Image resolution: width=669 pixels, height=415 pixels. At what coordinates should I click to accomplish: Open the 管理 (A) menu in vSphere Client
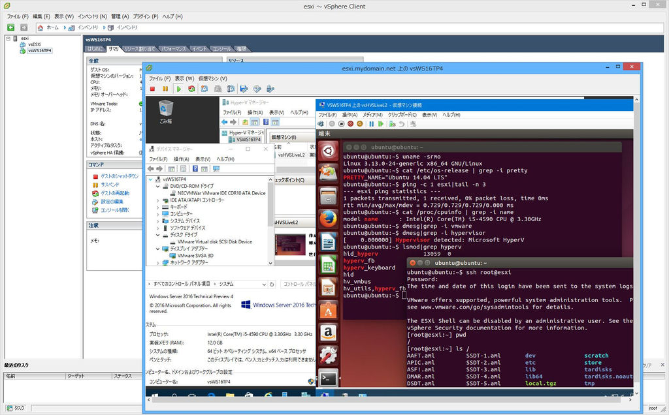point(120,16)
